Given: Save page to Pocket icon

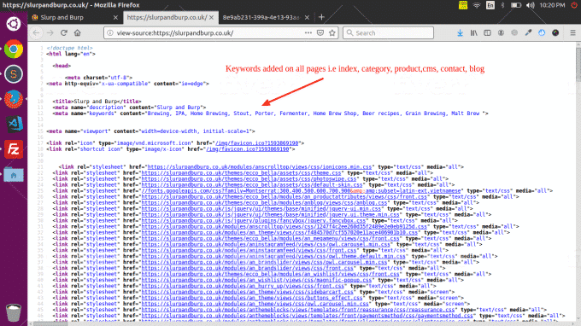Looking at the screenshot, I should [x=320, y=33].
